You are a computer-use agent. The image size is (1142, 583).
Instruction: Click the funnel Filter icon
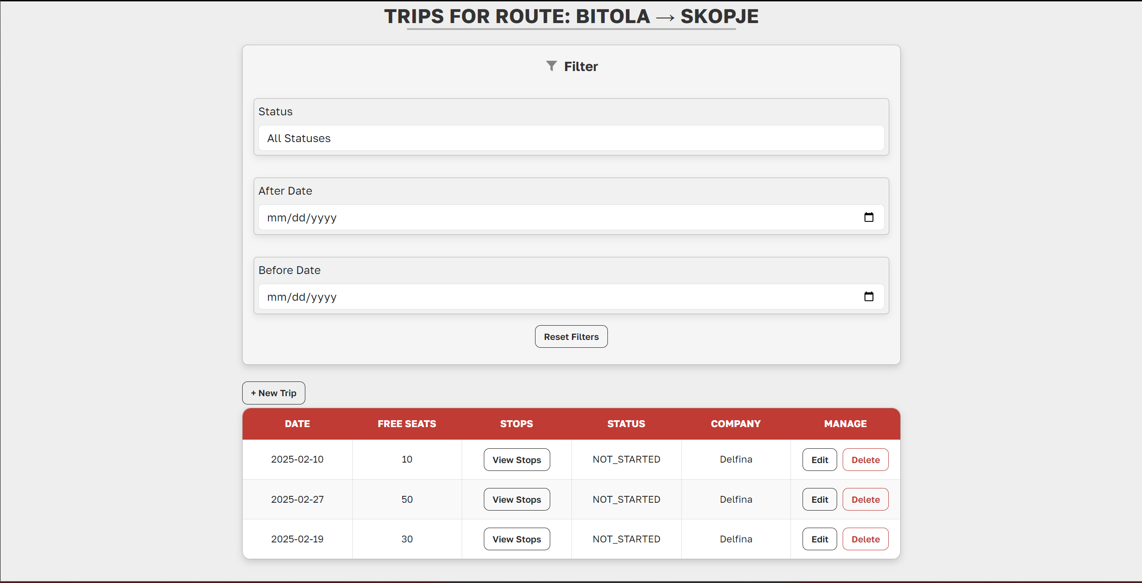[x=551, y=66]
